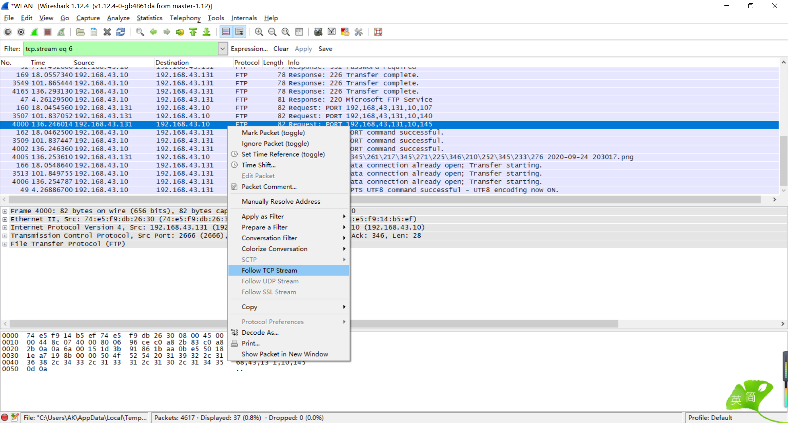Screen dimensions: 788x423
Task: Click the packet list horizontal scrollbar thumb
Action: (x=385, y=199)
